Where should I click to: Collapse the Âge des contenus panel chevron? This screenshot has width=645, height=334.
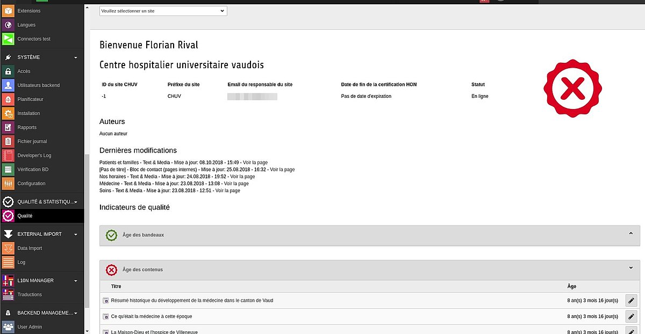click(631, 267)
